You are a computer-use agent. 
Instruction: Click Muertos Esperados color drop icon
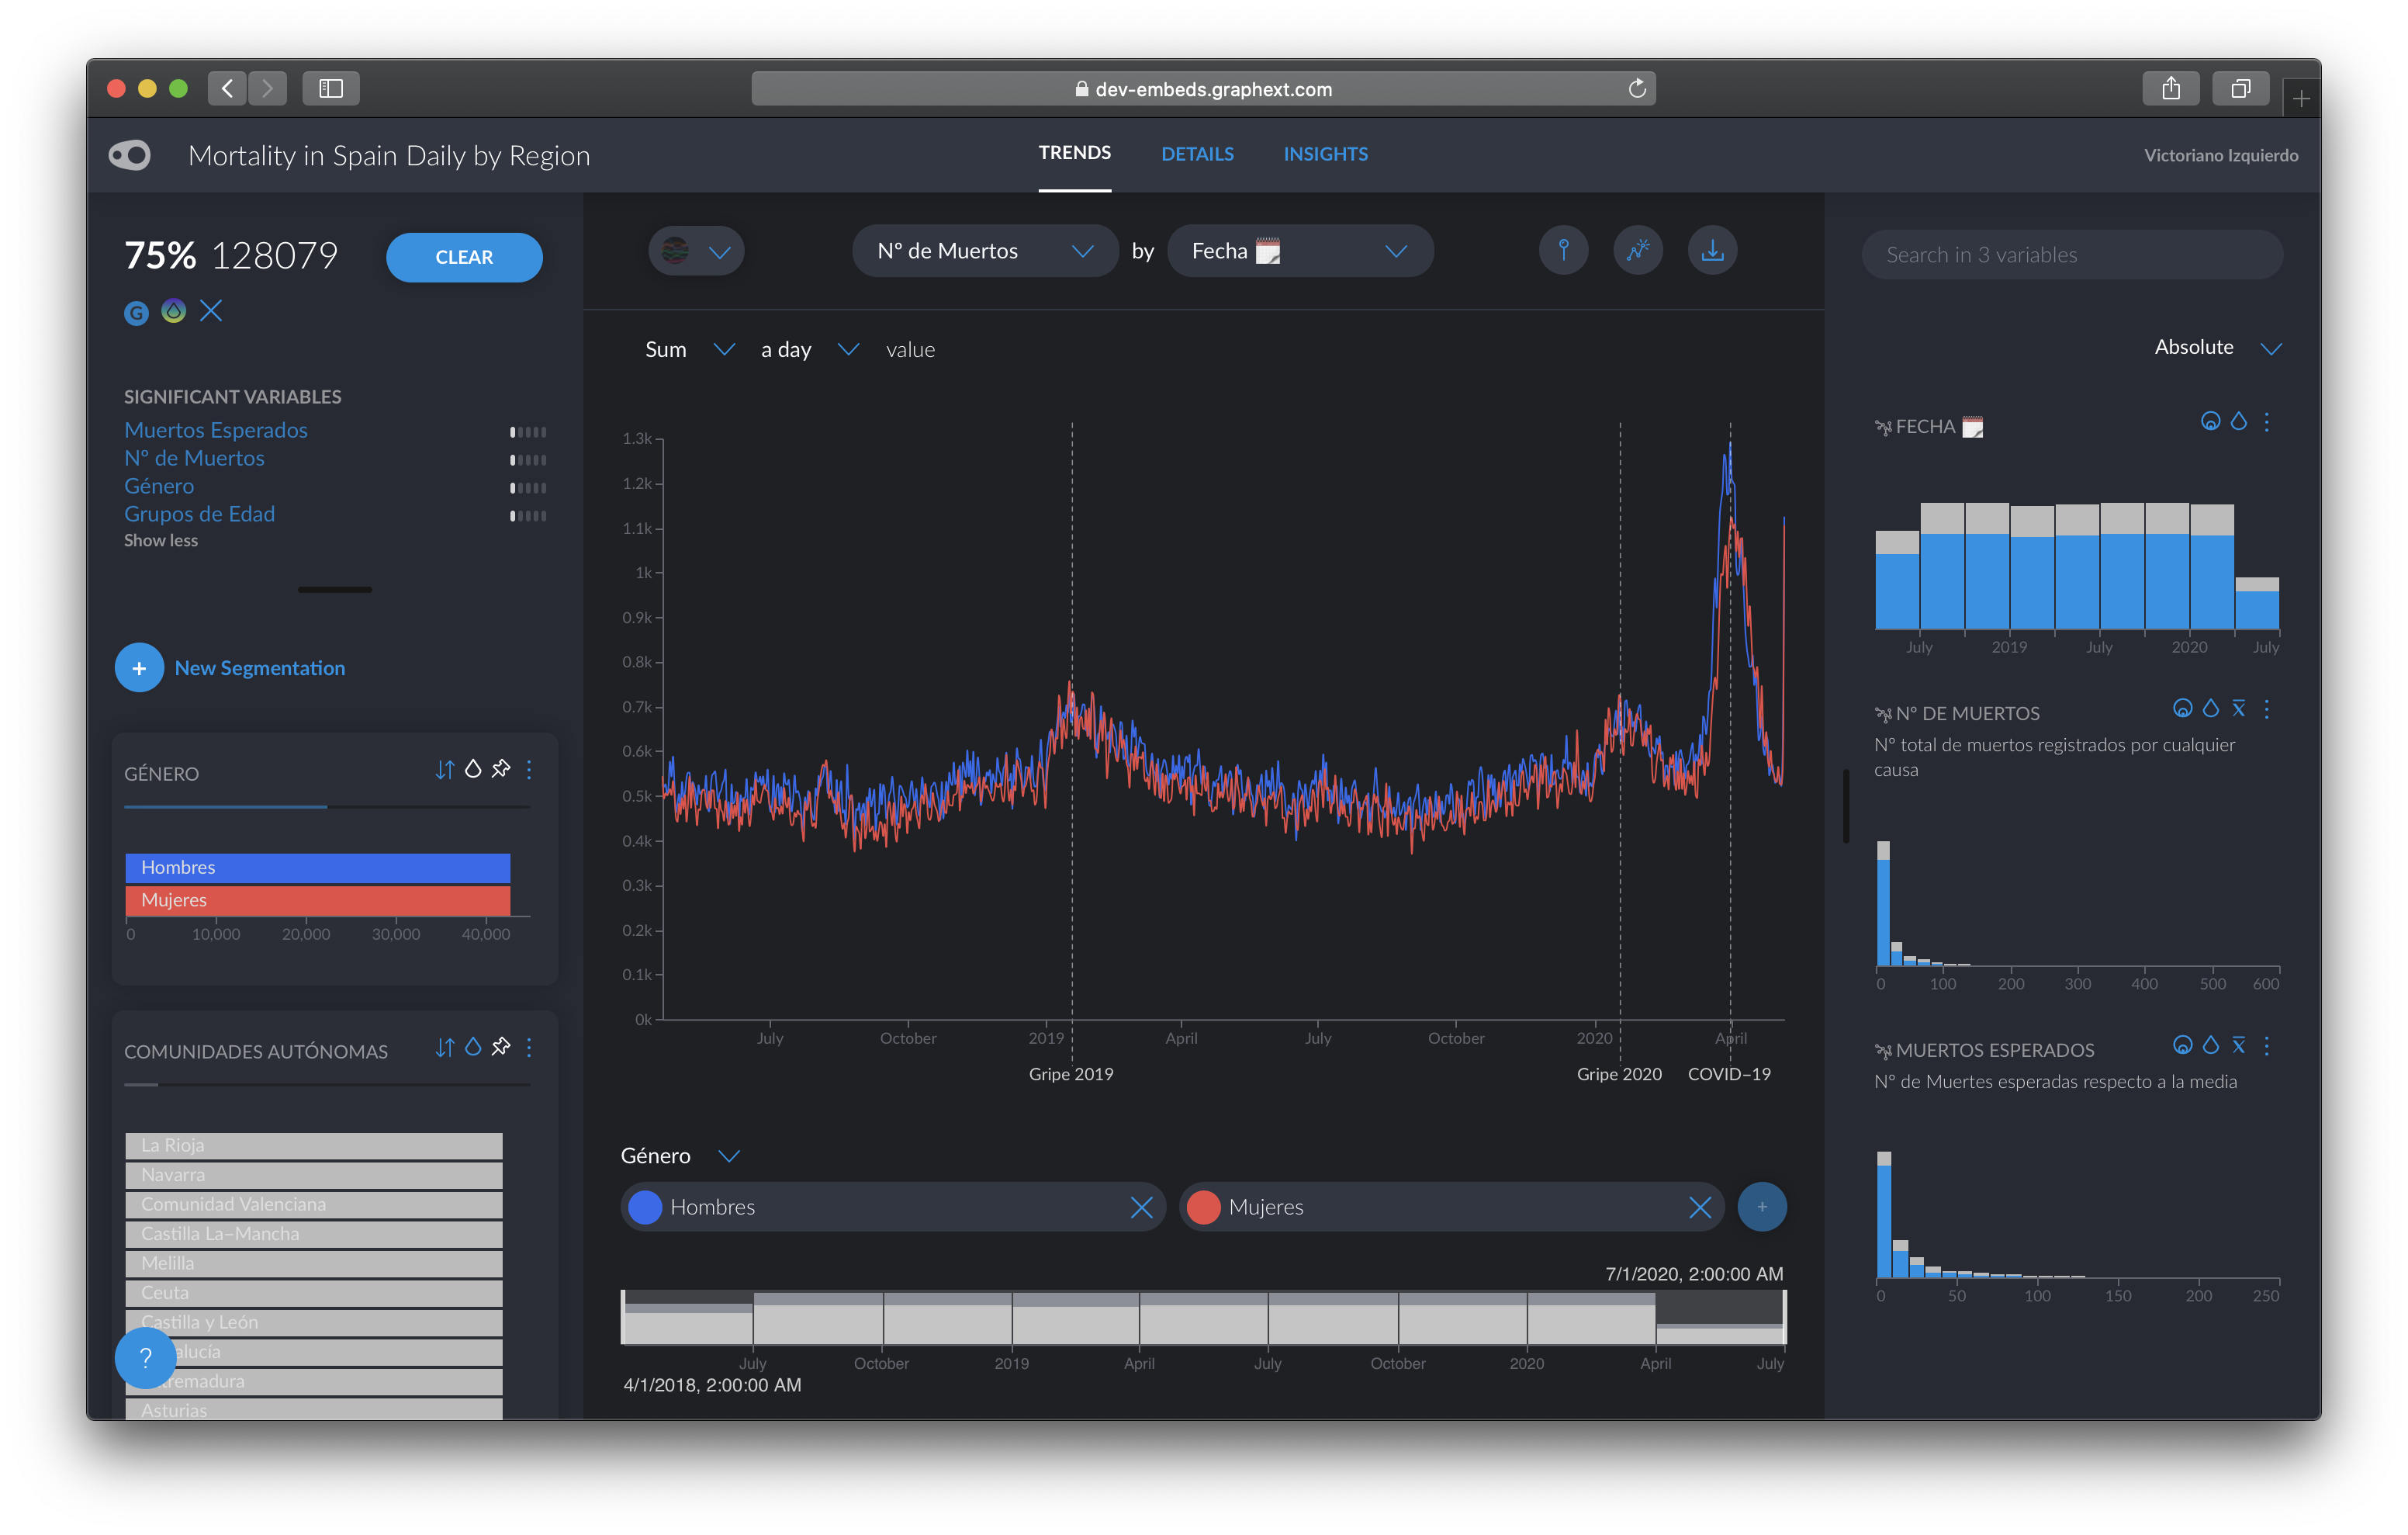coord(2211,1045)
